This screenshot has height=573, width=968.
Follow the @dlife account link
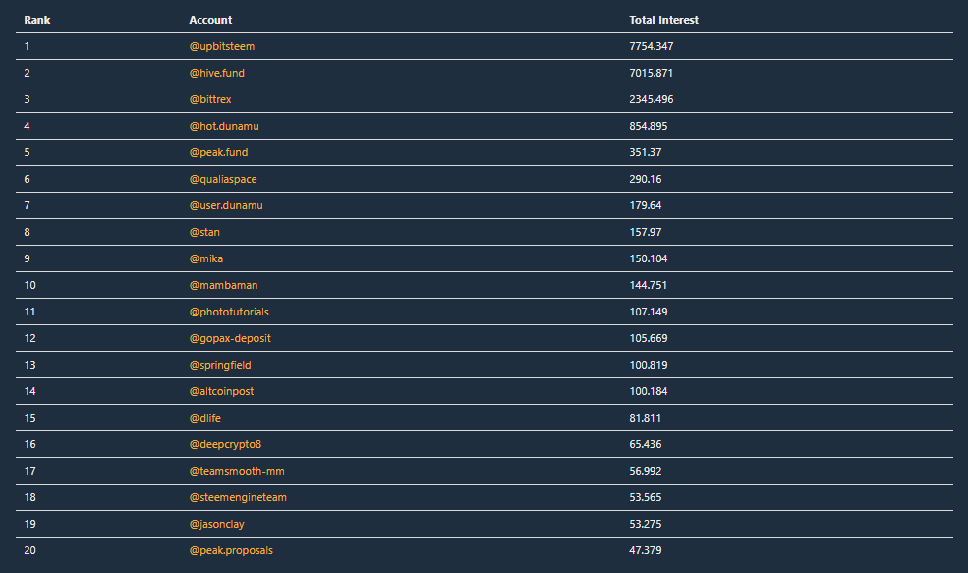(205, 418)
